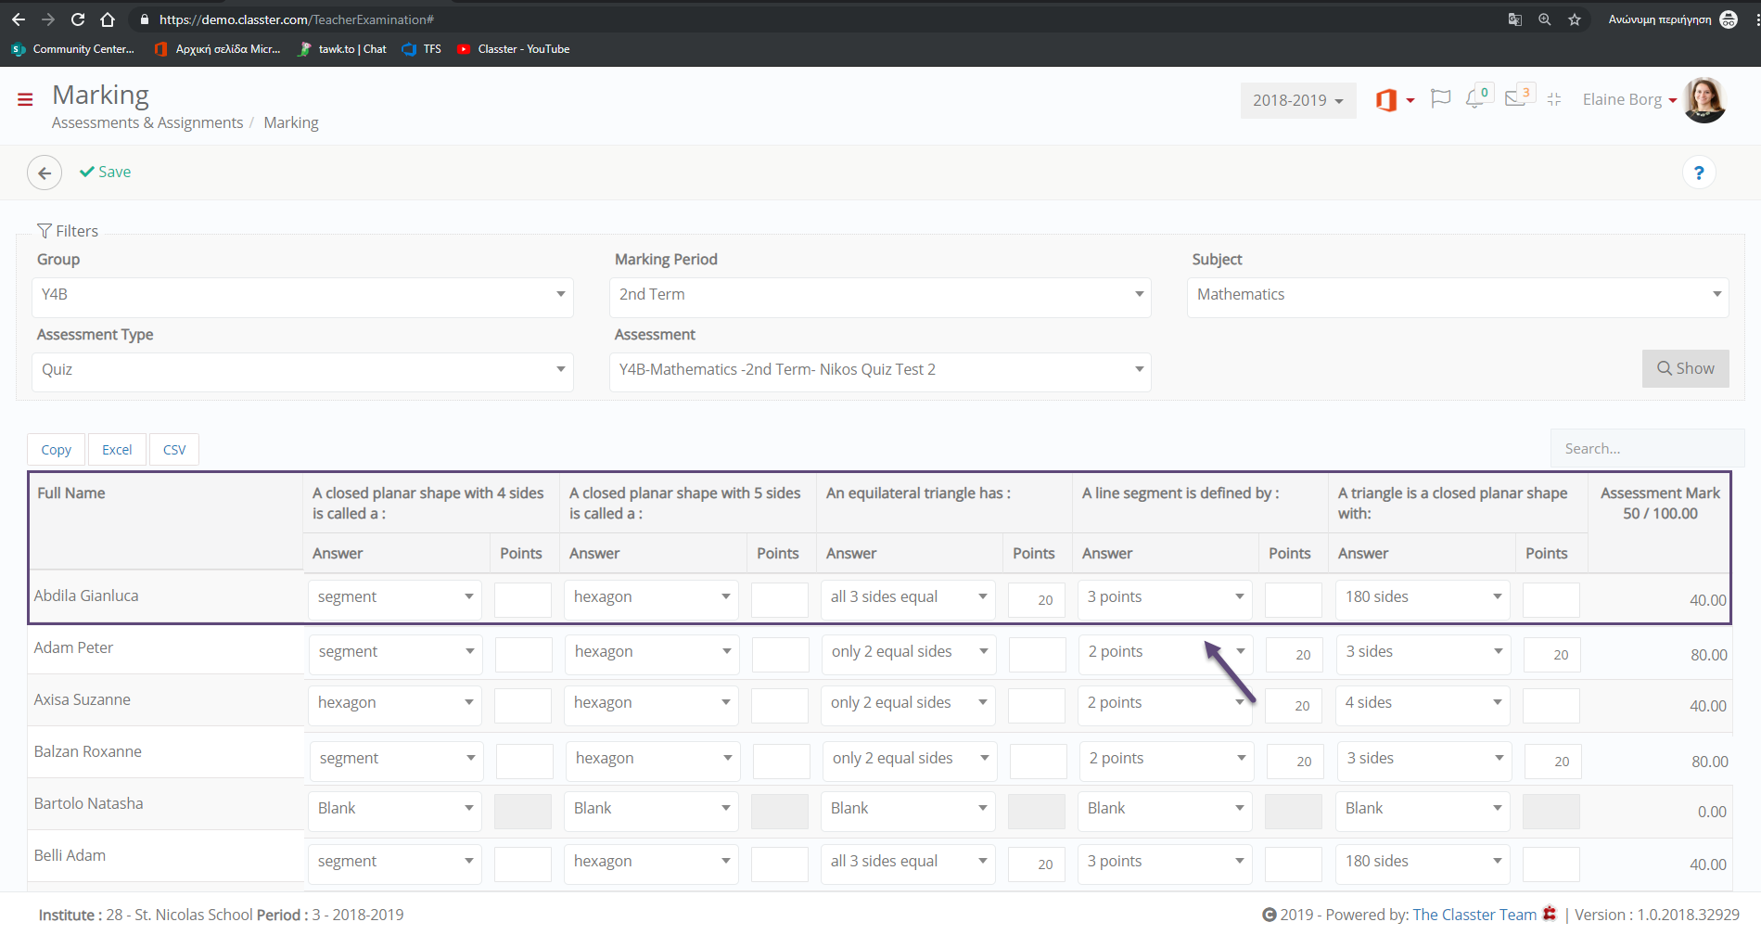Click Assessments & Assignments breadcrumb
Viewport: 1761px width, 935px height.
pyautogui.click(x=147, y=122)
